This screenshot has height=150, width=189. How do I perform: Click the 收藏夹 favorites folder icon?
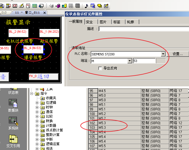(x=43, y=98)
